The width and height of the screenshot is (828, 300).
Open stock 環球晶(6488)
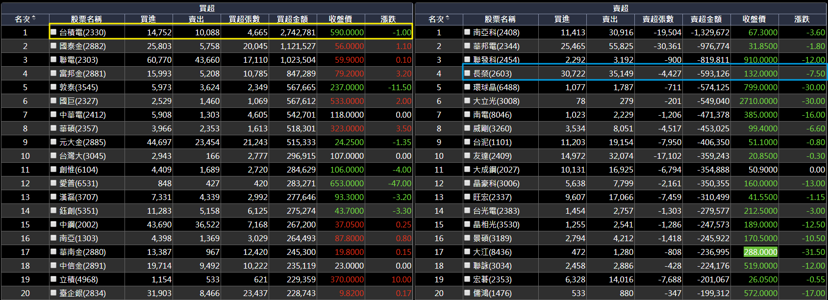pyautogui.click(x=496, y=87)
